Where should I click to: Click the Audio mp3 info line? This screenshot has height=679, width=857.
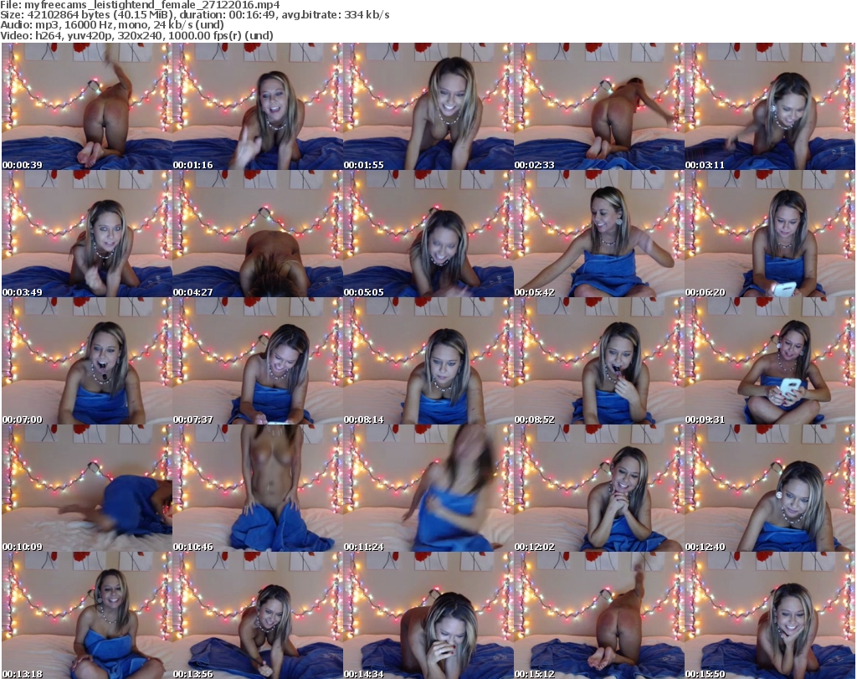pos(112,25)
